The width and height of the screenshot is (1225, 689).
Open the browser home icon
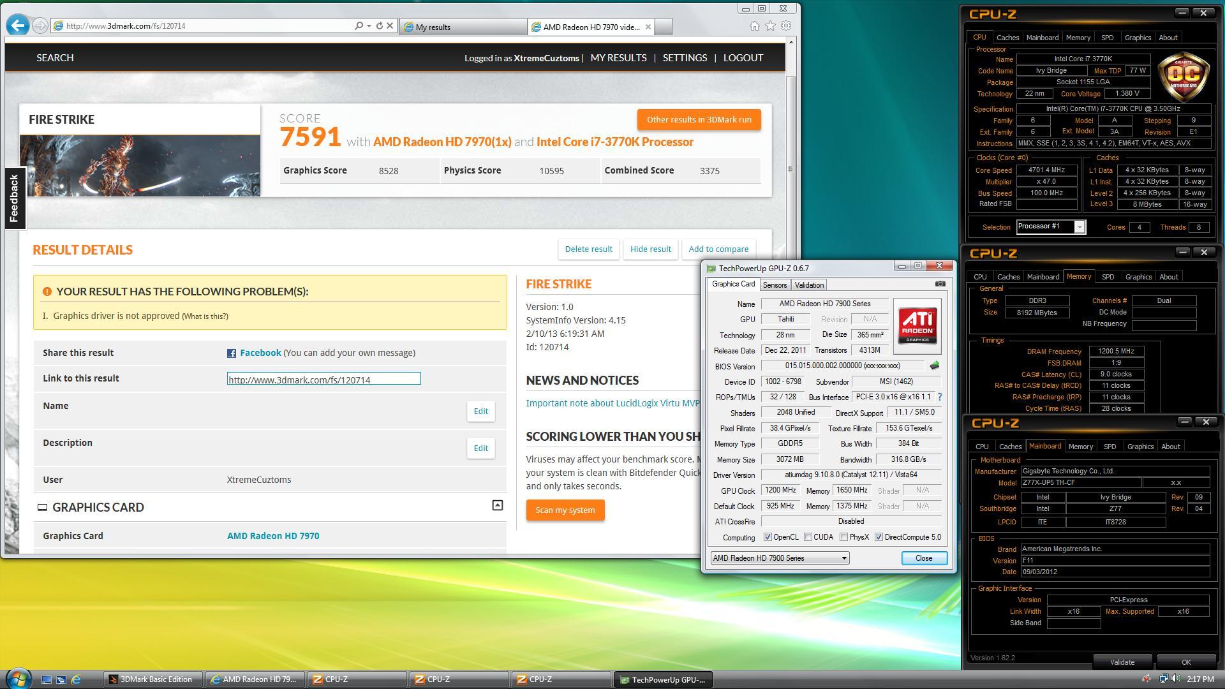pos(754,26)
